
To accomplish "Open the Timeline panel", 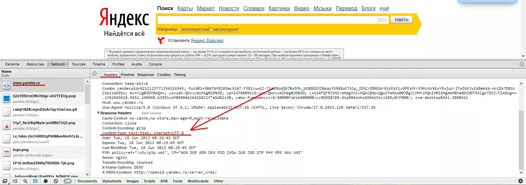I will point(99,64).
